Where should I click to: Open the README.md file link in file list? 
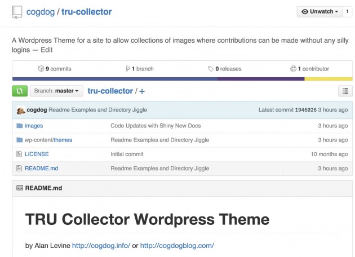point(42,169)
